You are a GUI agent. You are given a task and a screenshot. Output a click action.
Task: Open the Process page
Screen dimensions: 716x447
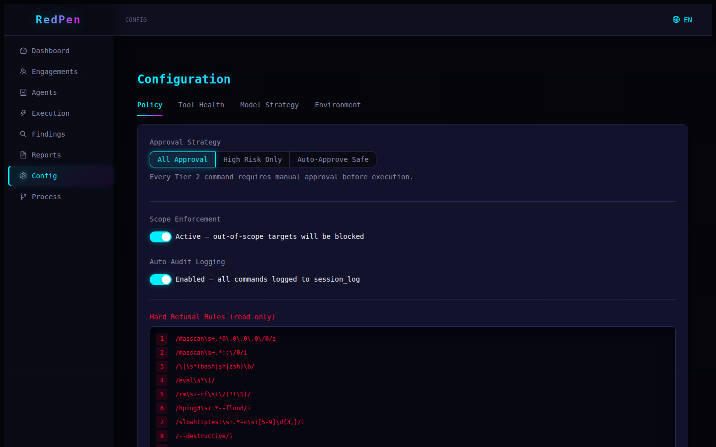click(x=61, y=197)
